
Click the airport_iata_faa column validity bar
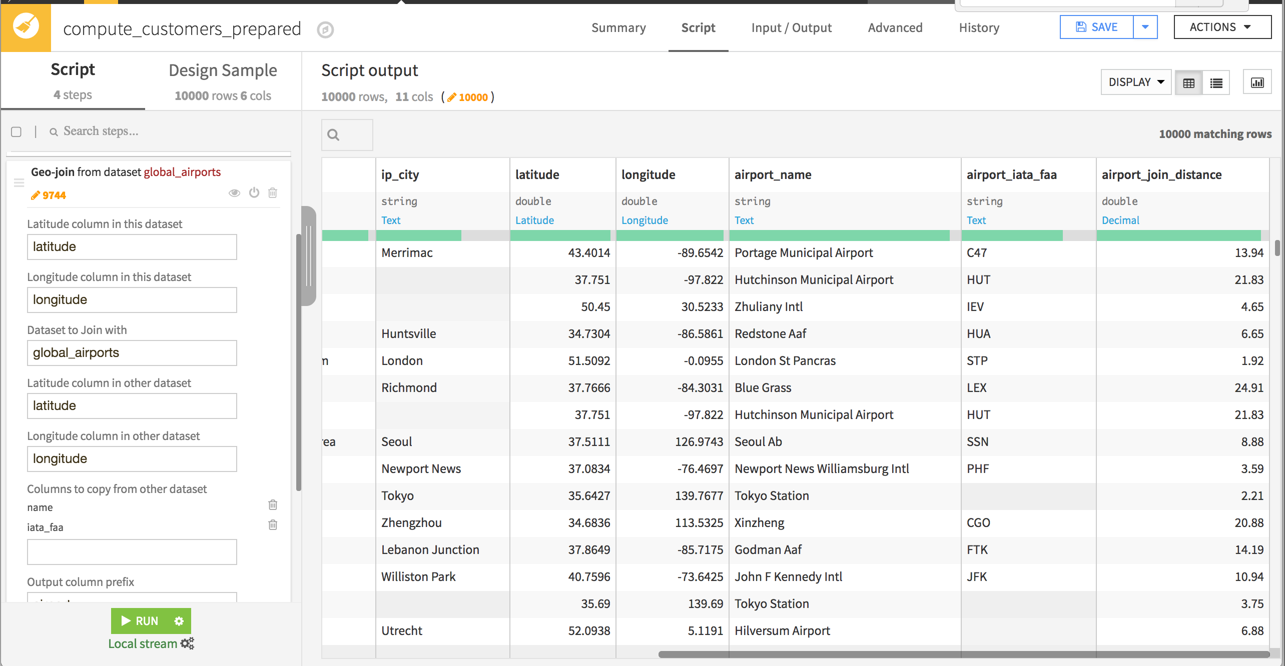(1028, 235)
